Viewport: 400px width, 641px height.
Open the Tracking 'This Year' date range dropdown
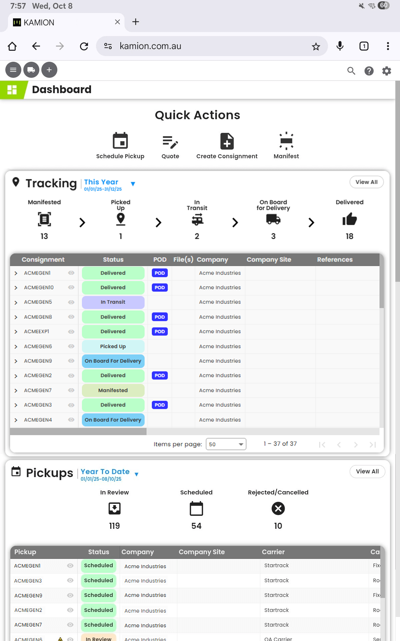pos(133,184)
